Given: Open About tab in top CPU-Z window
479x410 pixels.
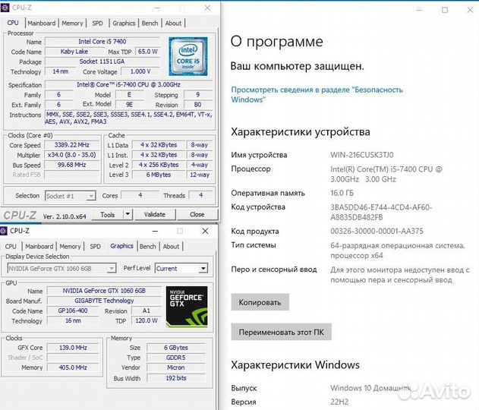Looking at the screenshot, I should [x=173, y=24].
